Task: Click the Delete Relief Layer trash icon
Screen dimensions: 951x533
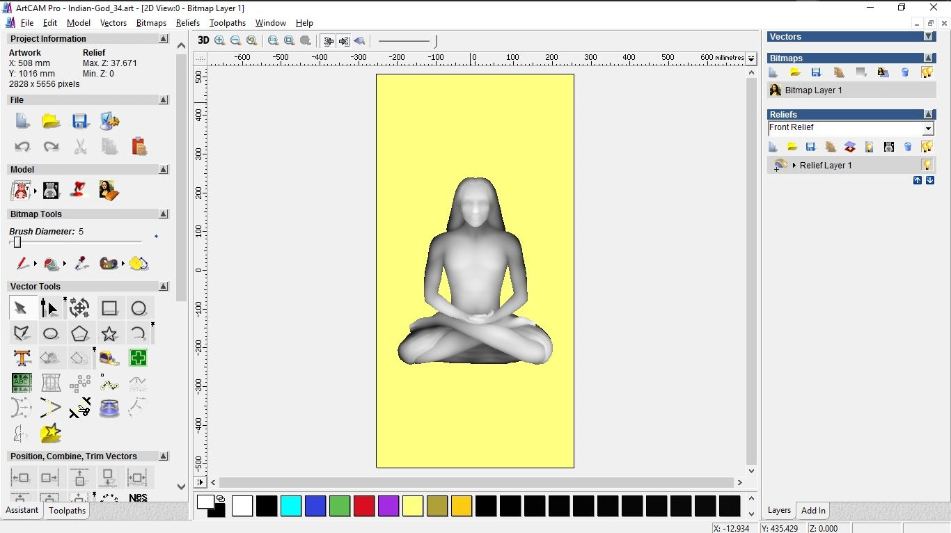Action: tap(907, 147)
